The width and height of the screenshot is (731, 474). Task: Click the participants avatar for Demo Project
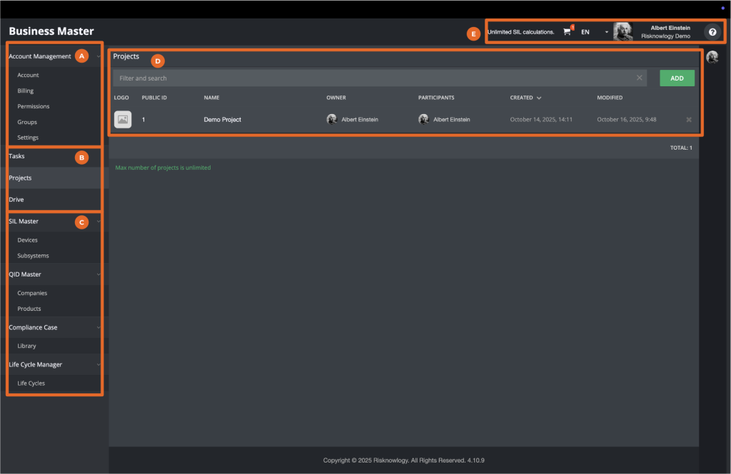point(423,119)
